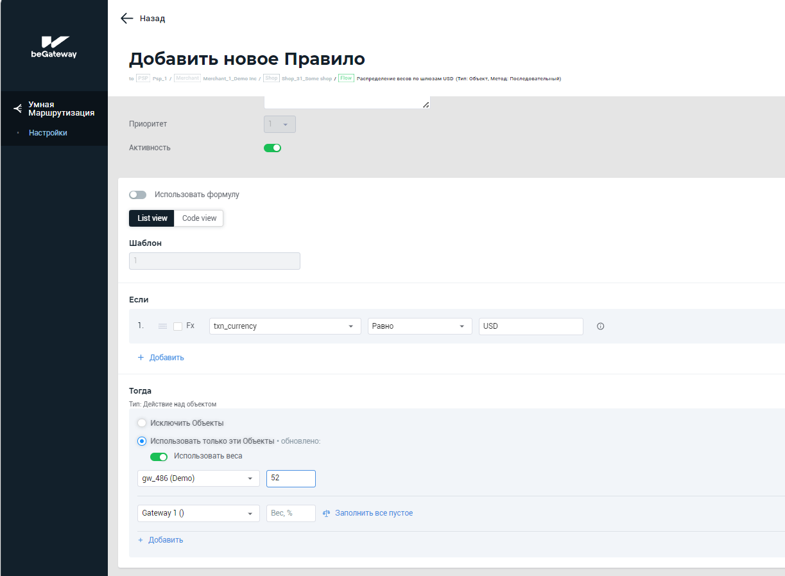Click the smart routing icon in sidebar
785x576 pixels.
coord(18,109)
